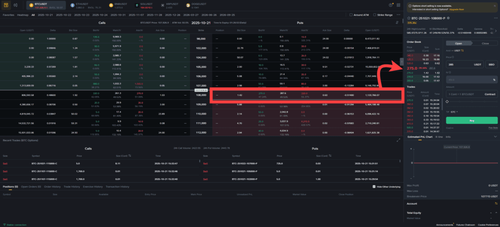Expand the Recent Trades panel to fullscreen
Image resolution: width=500 pixels, height=227 pixels.
click(x=397, y=140)
